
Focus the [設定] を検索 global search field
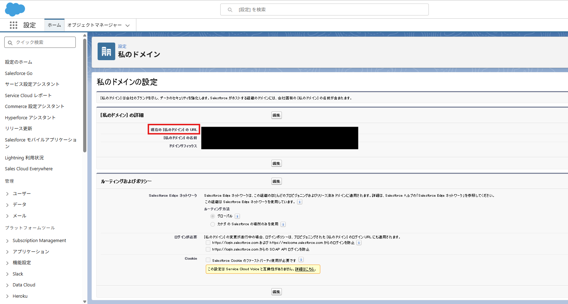324,9
